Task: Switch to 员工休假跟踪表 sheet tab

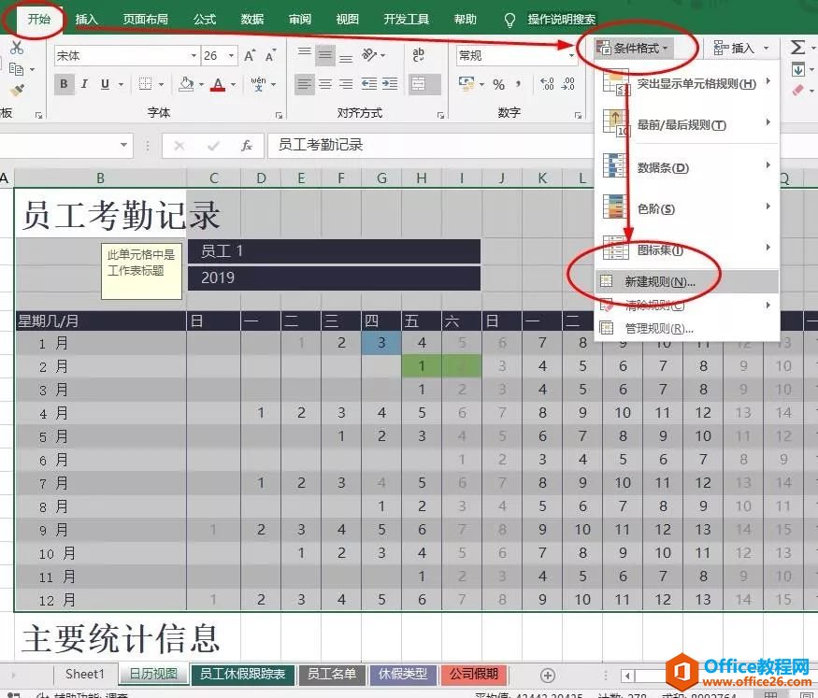Action: [242, 674]
